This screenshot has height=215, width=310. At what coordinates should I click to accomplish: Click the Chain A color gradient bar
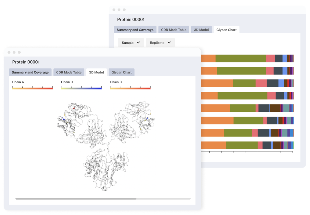click(32, 88)
